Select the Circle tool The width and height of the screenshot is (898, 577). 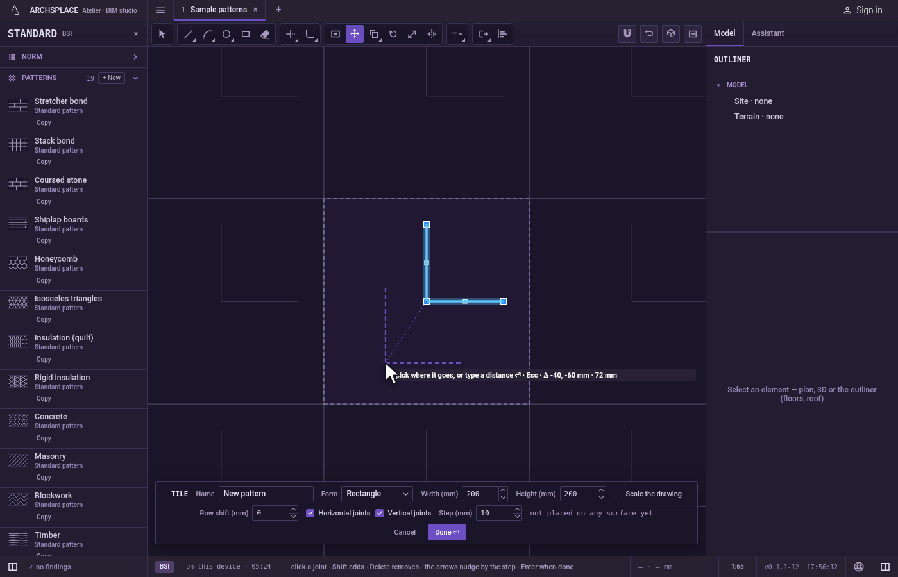(x=226, y=34)
